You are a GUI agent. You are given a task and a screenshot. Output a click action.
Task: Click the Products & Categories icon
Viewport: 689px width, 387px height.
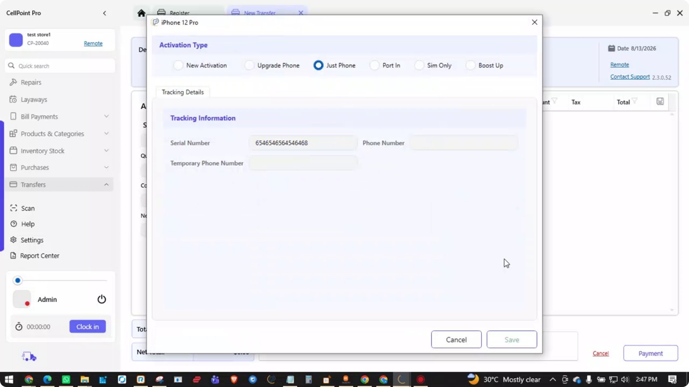(x=13, y=134)
